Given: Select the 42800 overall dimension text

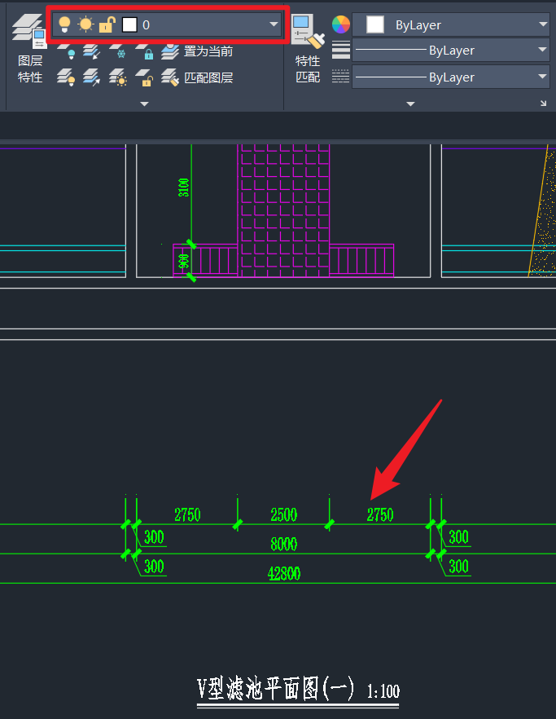Looking at the screenshot, I should pos(284,573).
